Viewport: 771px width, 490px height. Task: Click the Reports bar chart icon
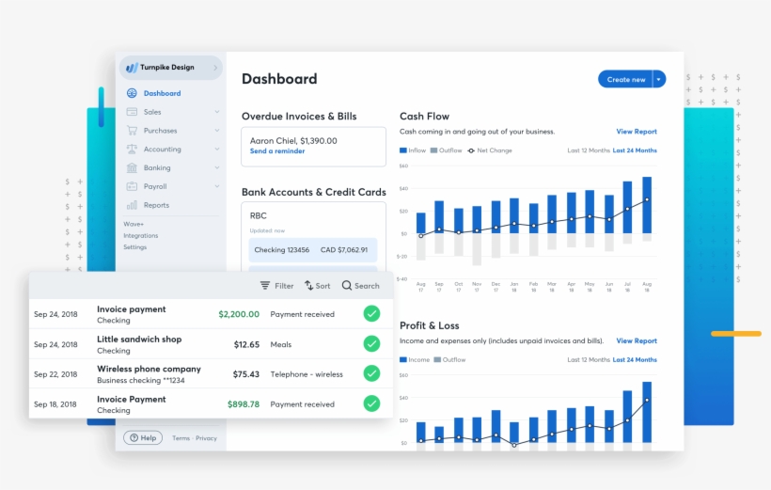(x=132, y=205)
